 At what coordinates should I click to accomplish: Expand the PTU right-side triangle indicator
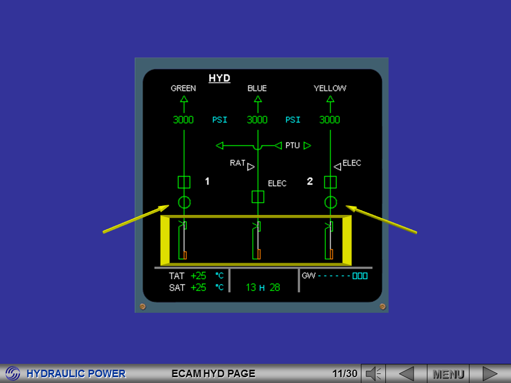[x=307, y=145]
